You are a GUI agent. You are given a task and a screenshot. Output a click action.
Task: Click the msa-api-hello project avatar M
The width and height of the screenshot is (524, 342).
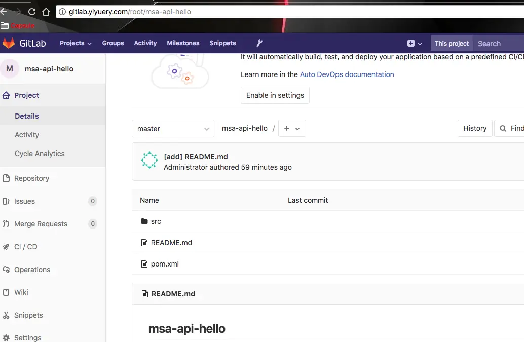coord(10,69)
